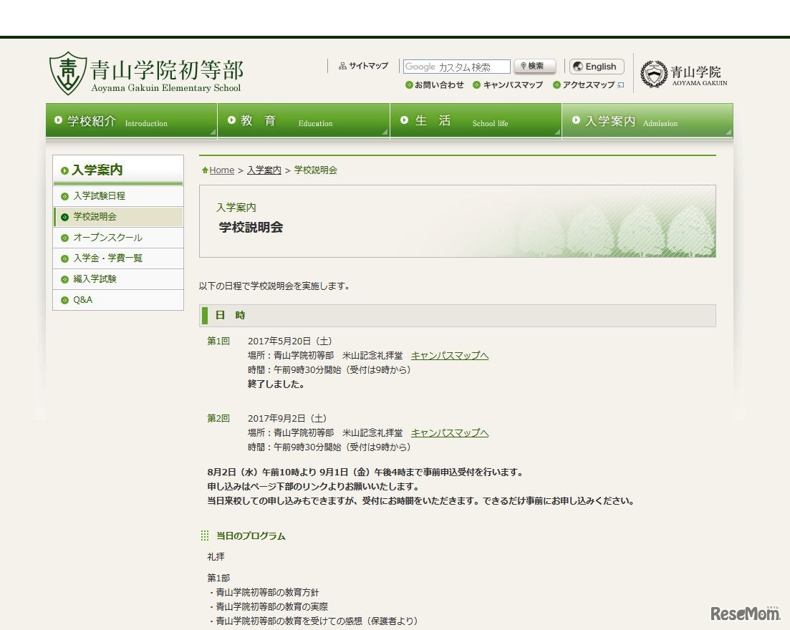Viewport: 790px width, 630px height.
Task: Click the Aoyama Gakuin Elementary School crest logo
Action: 67,72
